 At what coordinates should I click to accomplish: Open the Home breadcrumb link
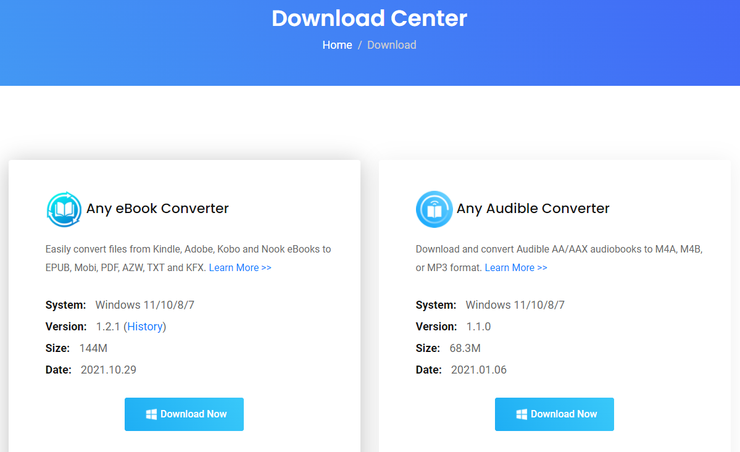337,45
